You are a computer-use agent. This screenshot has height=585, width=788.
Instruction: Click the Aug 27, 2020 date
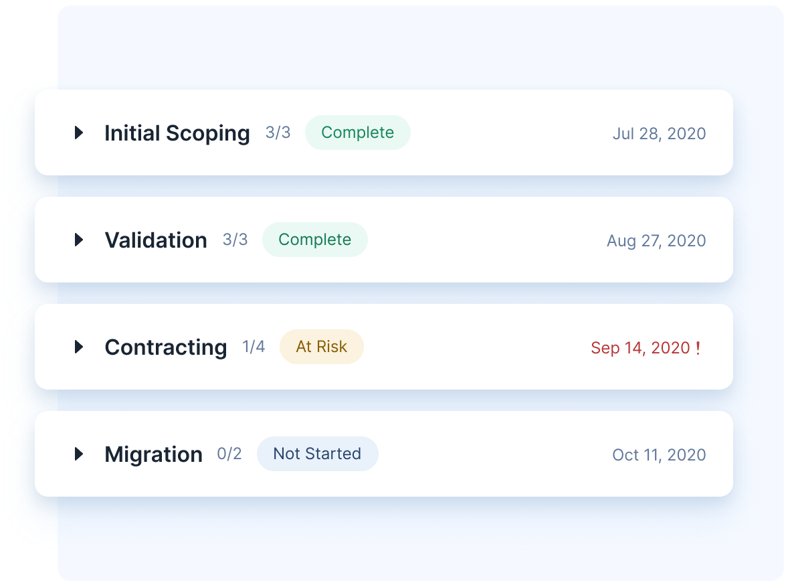point(656,240)
